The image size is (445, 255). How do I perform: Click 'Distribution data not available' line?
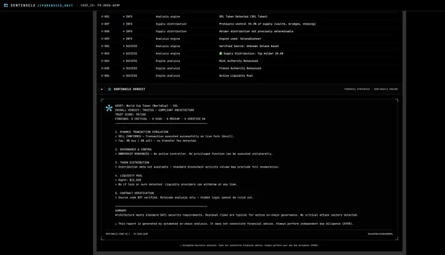click(197, 167)
